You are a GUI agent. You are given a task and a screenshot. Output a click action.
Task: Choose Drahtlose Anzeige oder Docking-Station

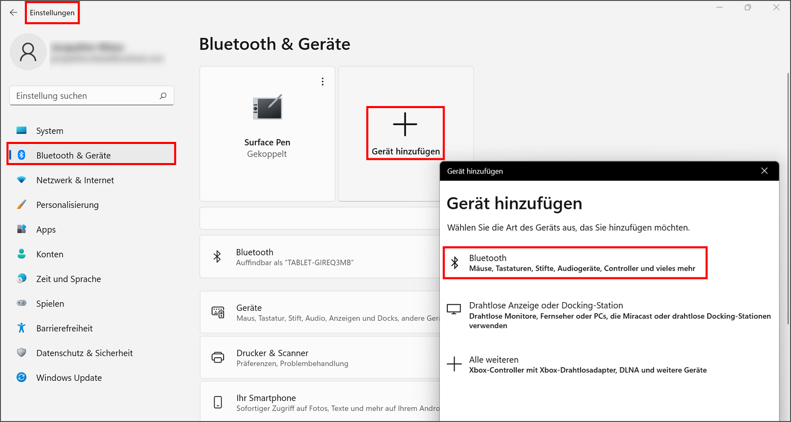pos(609,315)
